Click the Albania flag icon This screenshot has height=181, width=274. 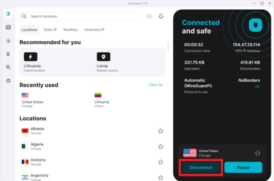point(25,131)
